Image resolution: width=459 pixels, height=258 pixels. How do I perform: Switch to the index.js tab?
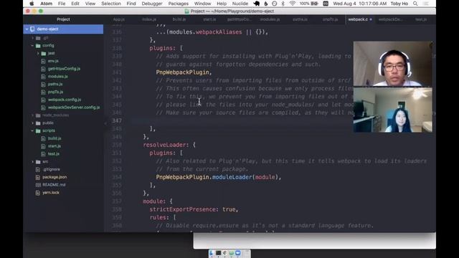149,19
